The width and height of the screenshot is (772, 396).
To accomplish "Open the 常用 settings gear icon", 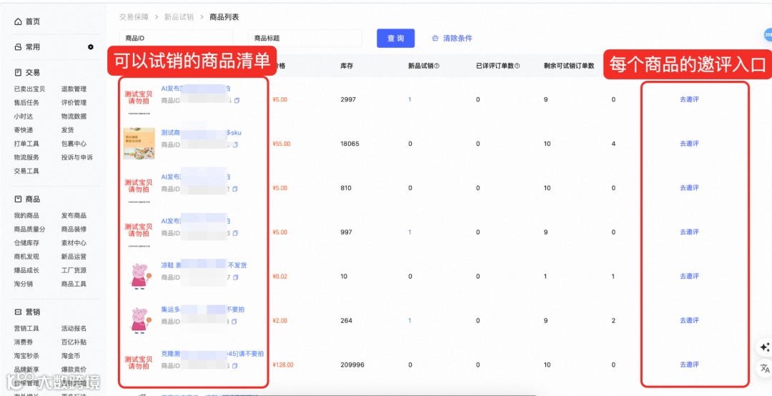I will coord(91,47).
